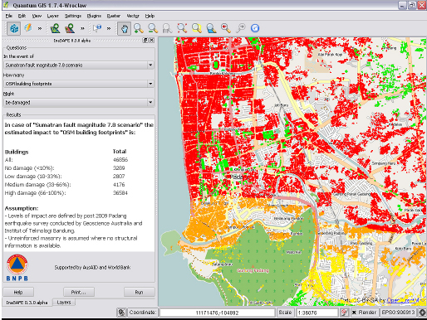The height and width of the screenshot is (320, 427).
Task: Click the Run button
Action: [x=139, y=293]
